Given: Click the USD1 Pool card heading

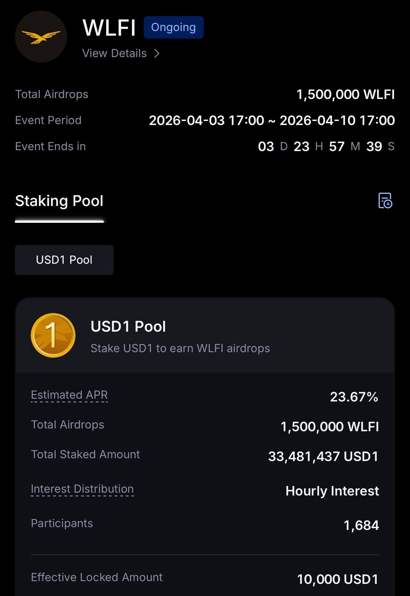Looking at the screenshot, I should [x=128, y=327].
